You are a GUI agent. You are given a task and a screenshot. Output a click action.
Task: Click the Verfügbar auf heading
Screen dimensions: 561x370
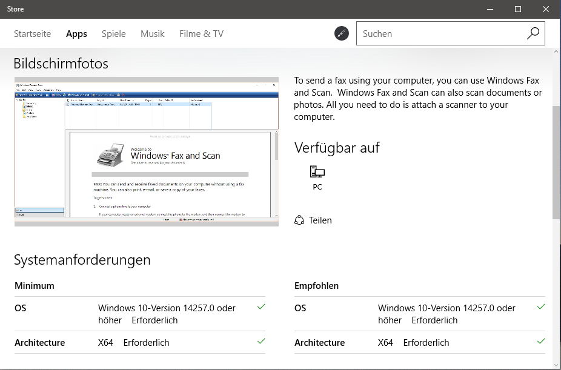pyautogui.click(x=337, y=148)
